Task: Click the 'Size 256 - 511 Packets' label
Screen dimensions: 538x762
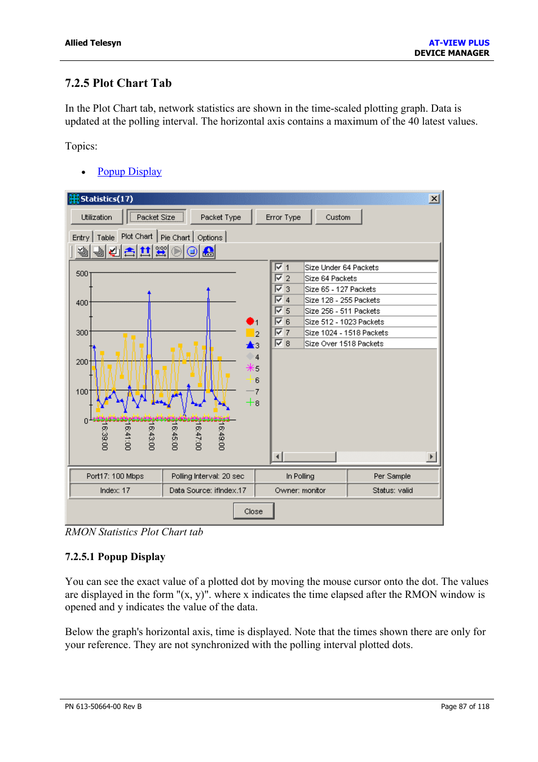Action: tap(342, 311)
